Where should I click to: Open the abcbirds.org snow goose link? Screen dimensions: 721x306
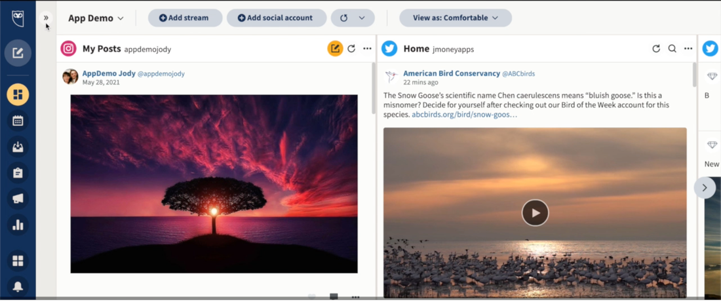point(464,115)
